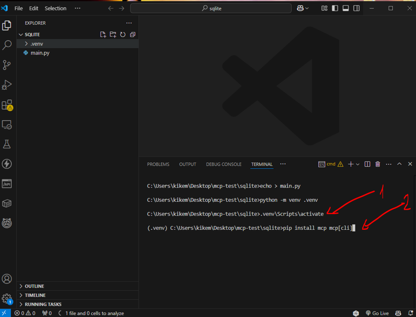
Task: Open the launch profile dropdown beside plus
Action: [x=358, y=164]
